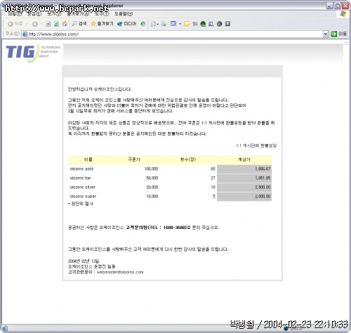This screenshot has height=333, width=351.
Task: Click the 계상가 column header
Action: (x=244, y=159)
